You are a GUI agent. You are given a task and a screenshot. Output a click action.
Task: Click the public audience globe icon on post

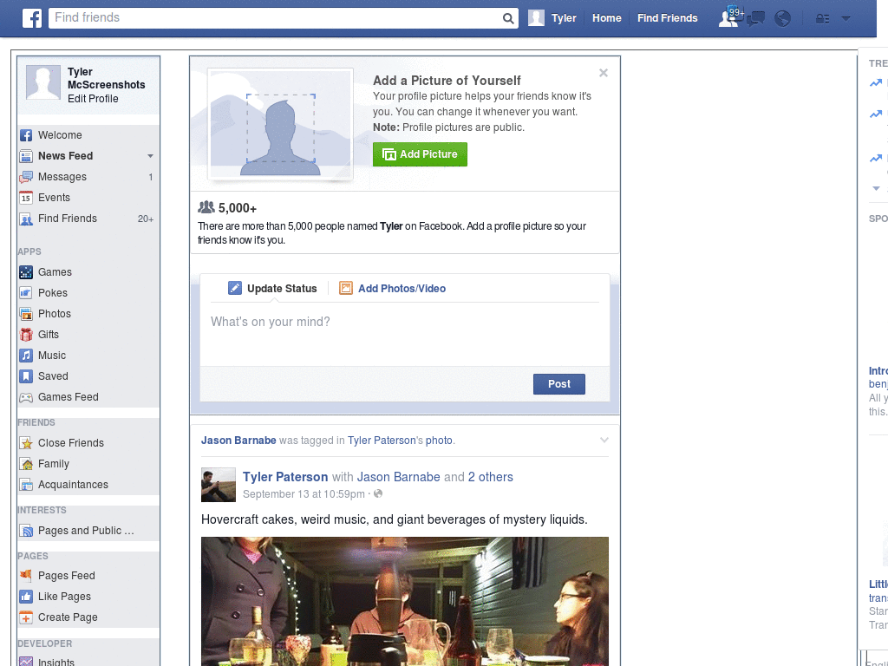(378, 493)
